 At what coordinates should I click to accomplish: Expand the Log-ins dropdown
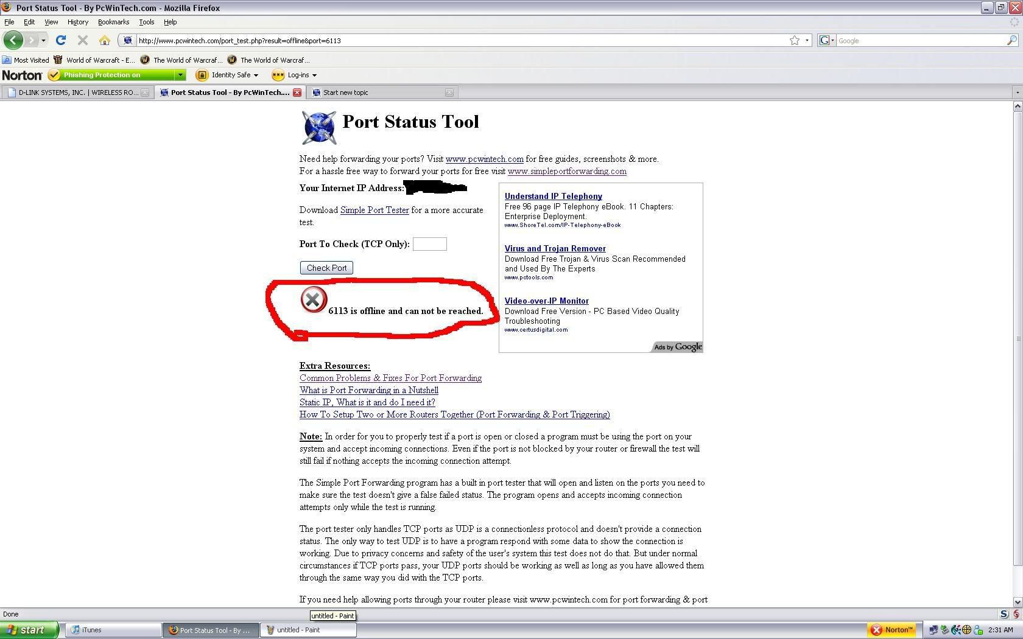point(314,75)
